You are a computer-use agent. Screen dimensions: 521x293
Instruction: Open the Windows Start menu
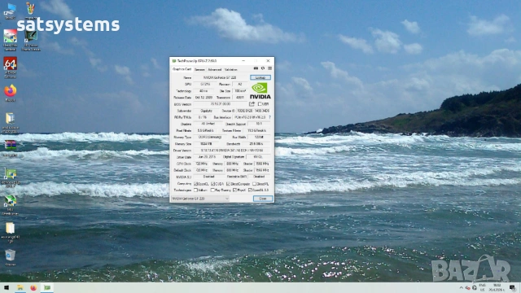pos(7,287)
